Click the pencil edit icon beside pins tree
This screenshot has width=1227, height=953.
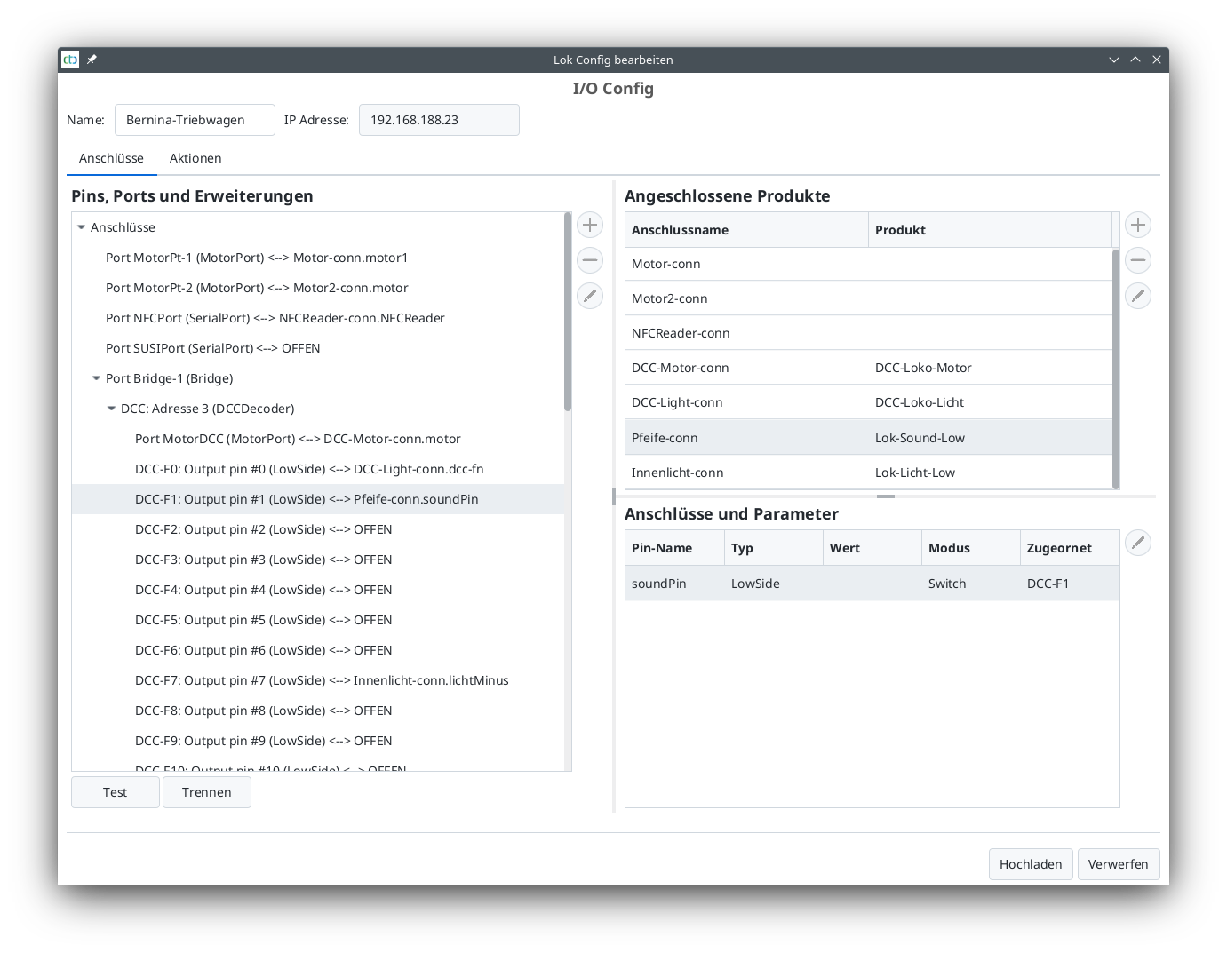click(x=590, y=296)
